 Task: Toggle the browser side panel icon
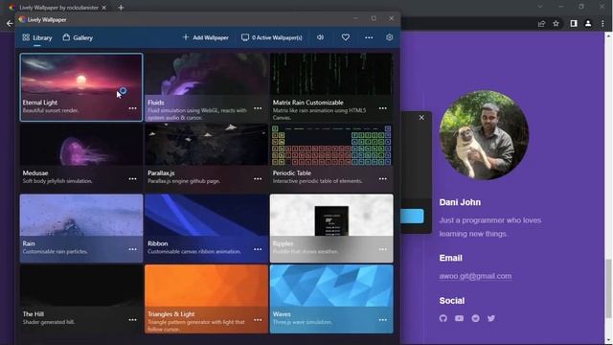point(574,24)
